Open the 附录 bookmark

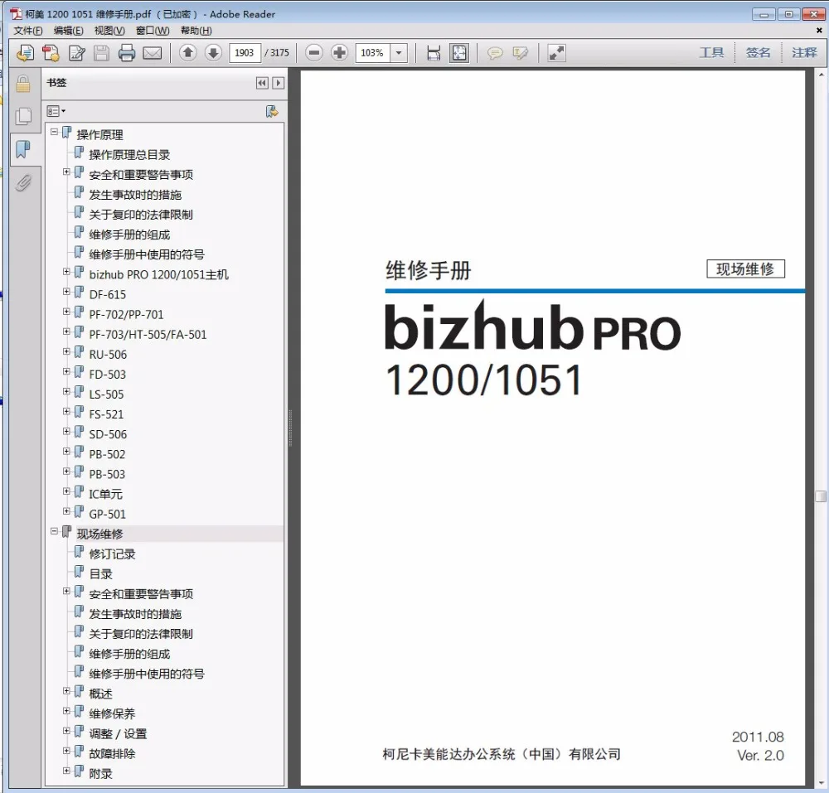101,774
